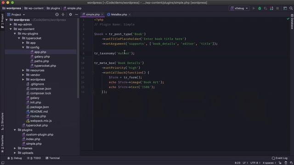The image size is (294, 165).
Task: Click the fold marker on setCallback line
Action: click(x=93, y=72)
